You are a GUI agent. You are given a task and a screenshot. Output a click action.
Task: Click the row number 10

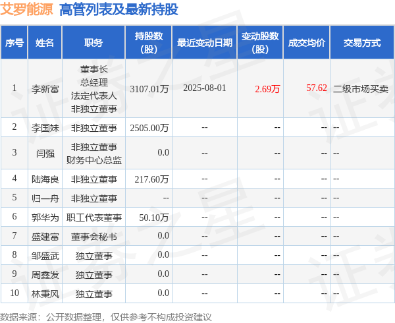point(14,293)
